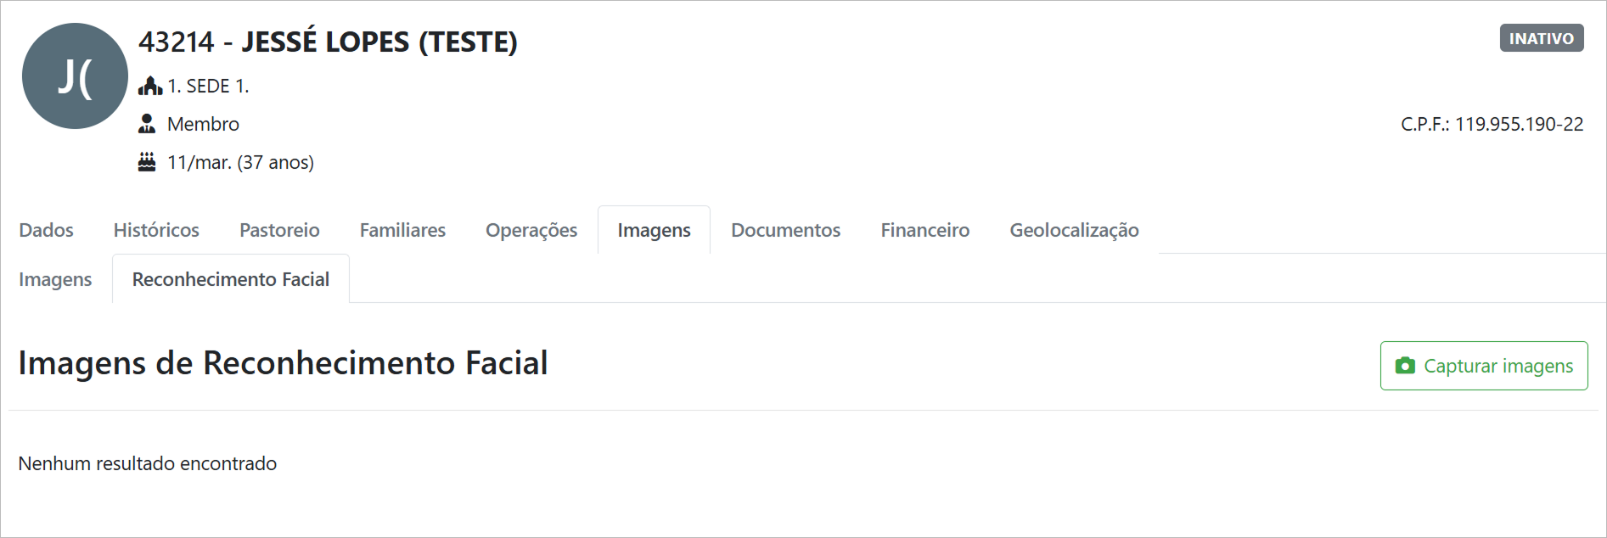Click the J( profile avatar circle

(75, 76)
